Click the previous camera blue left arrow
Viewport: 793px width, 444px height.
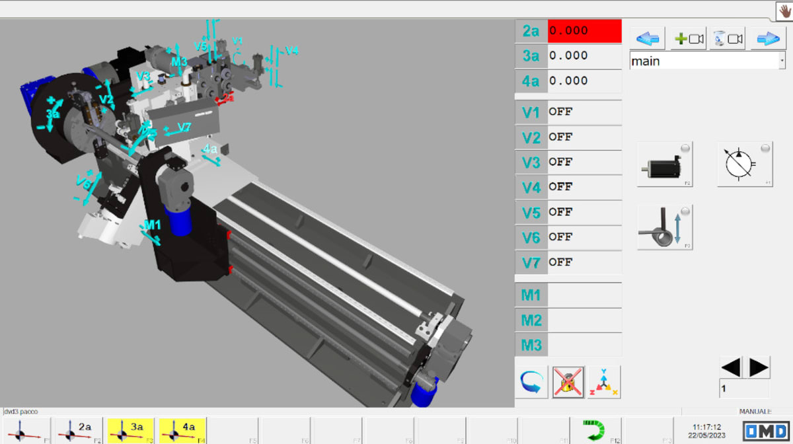point(648,39)
